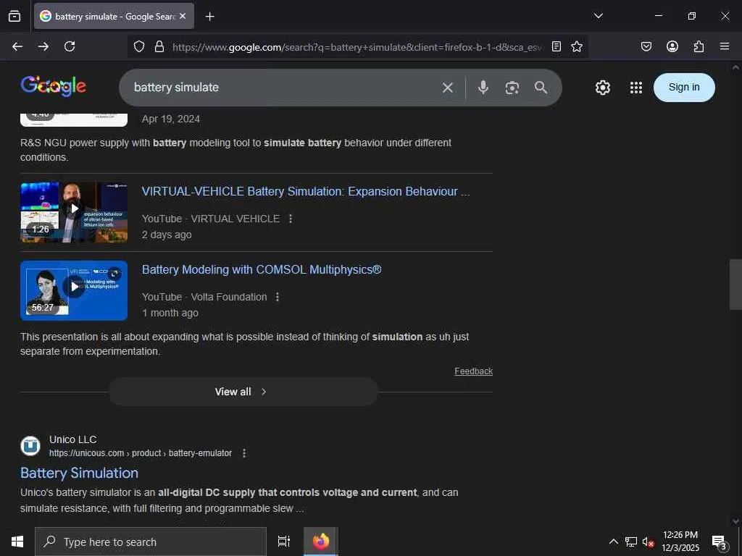Viewport: 742px width, 556px height.
Task: Click the Feedback link
Action: pyautogui.click(x=473, y=371)
